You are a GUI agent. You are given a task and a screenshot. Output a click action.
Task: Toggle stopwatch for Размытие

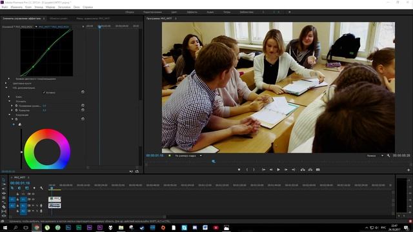(x=16, y=110)
